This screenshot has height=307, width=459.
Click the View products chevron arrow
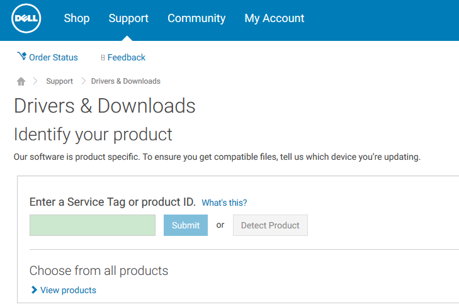[x=34, y=290]
